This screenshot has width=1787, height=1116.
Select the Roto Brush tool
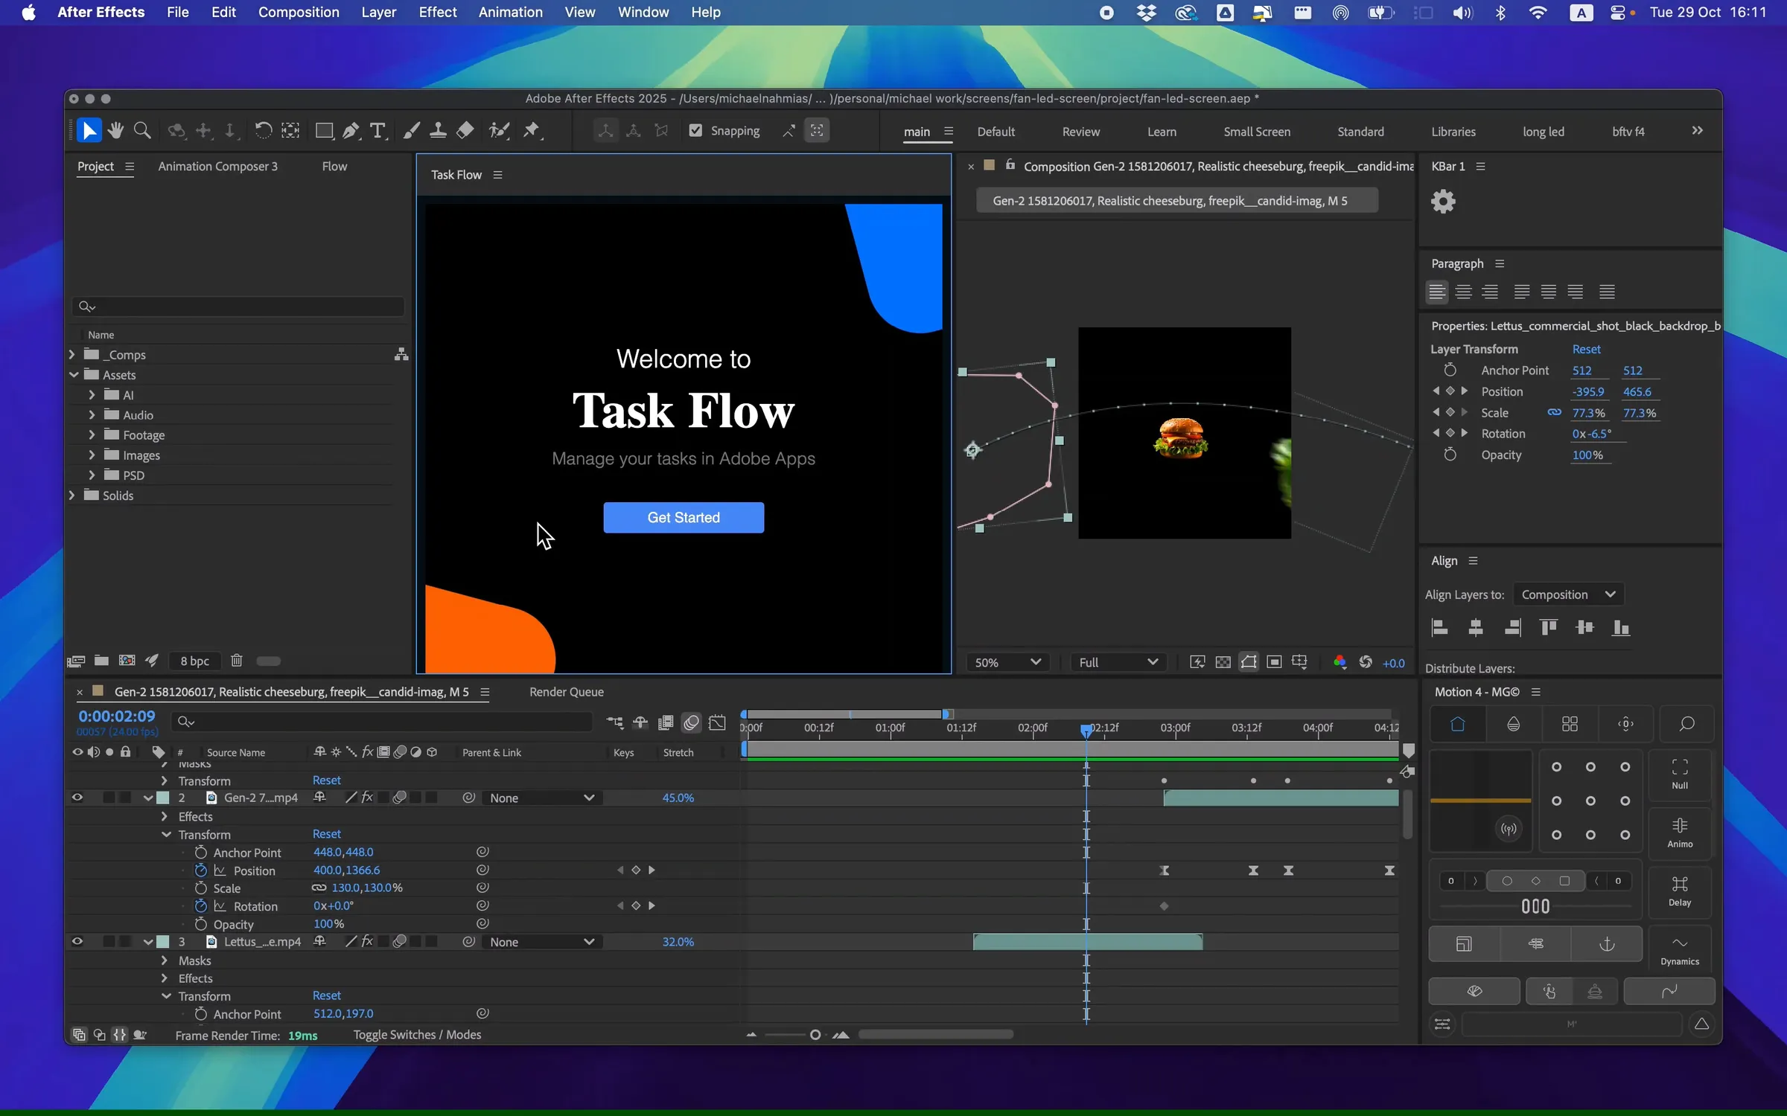tap(499, 130)
